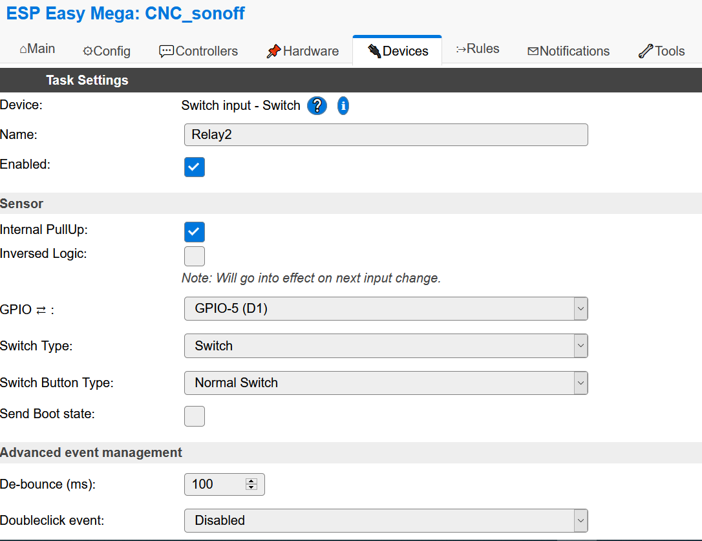Click the 'Doubleclick event:' label
This screenshot has width=702, height=541.
[x=52, y=520]
